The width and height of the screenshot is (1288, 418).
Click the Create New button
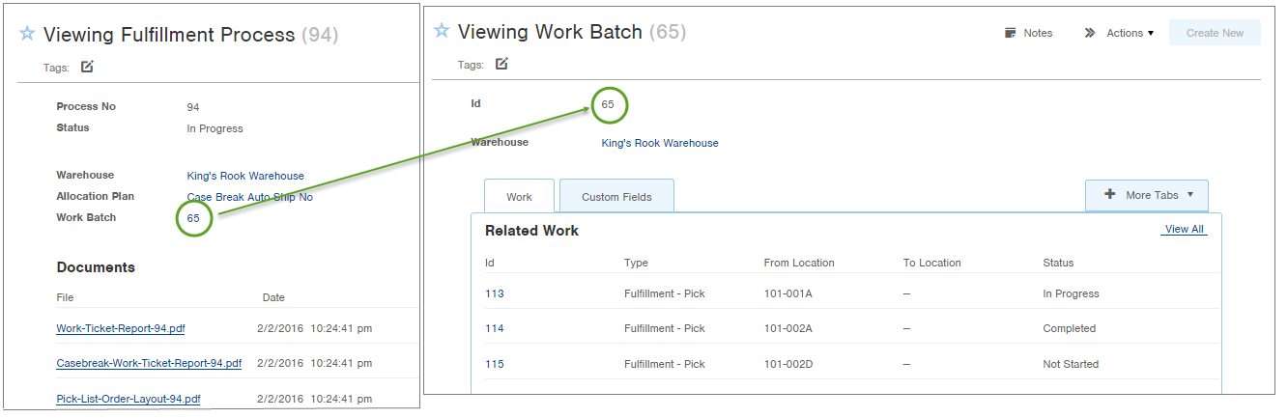click(x=1215, y=33)
